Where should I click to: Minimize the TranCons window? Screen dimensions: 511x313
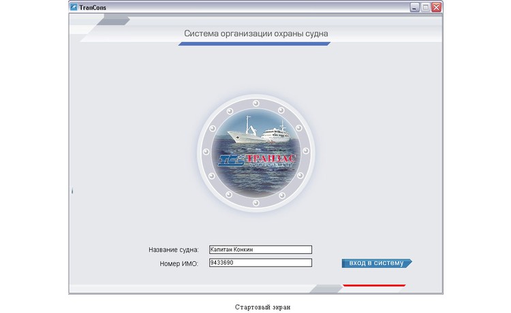[x=414, y=7]
